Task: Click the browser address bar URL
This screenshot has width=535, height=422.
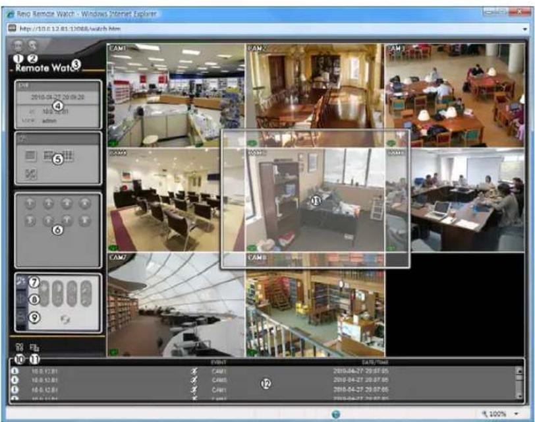Action: pos(70,28)
